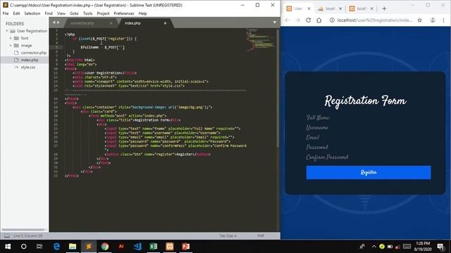Open the Tools menu
Screen dimensions: 451x253
[87, 13]
